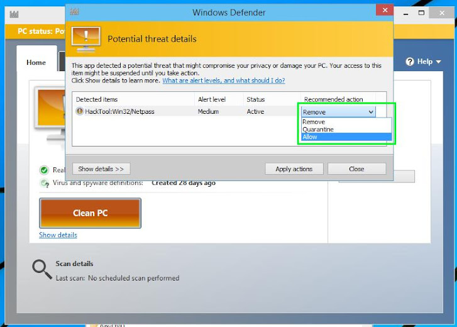The width and height of the screenshot is (457, 327).
Task: Click the PC status banner text
Action: (41, 31)
